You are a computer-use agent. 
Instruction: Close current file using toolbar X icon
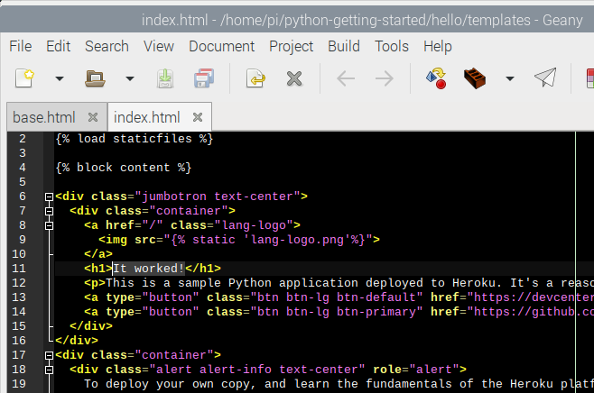pos(292,79)
